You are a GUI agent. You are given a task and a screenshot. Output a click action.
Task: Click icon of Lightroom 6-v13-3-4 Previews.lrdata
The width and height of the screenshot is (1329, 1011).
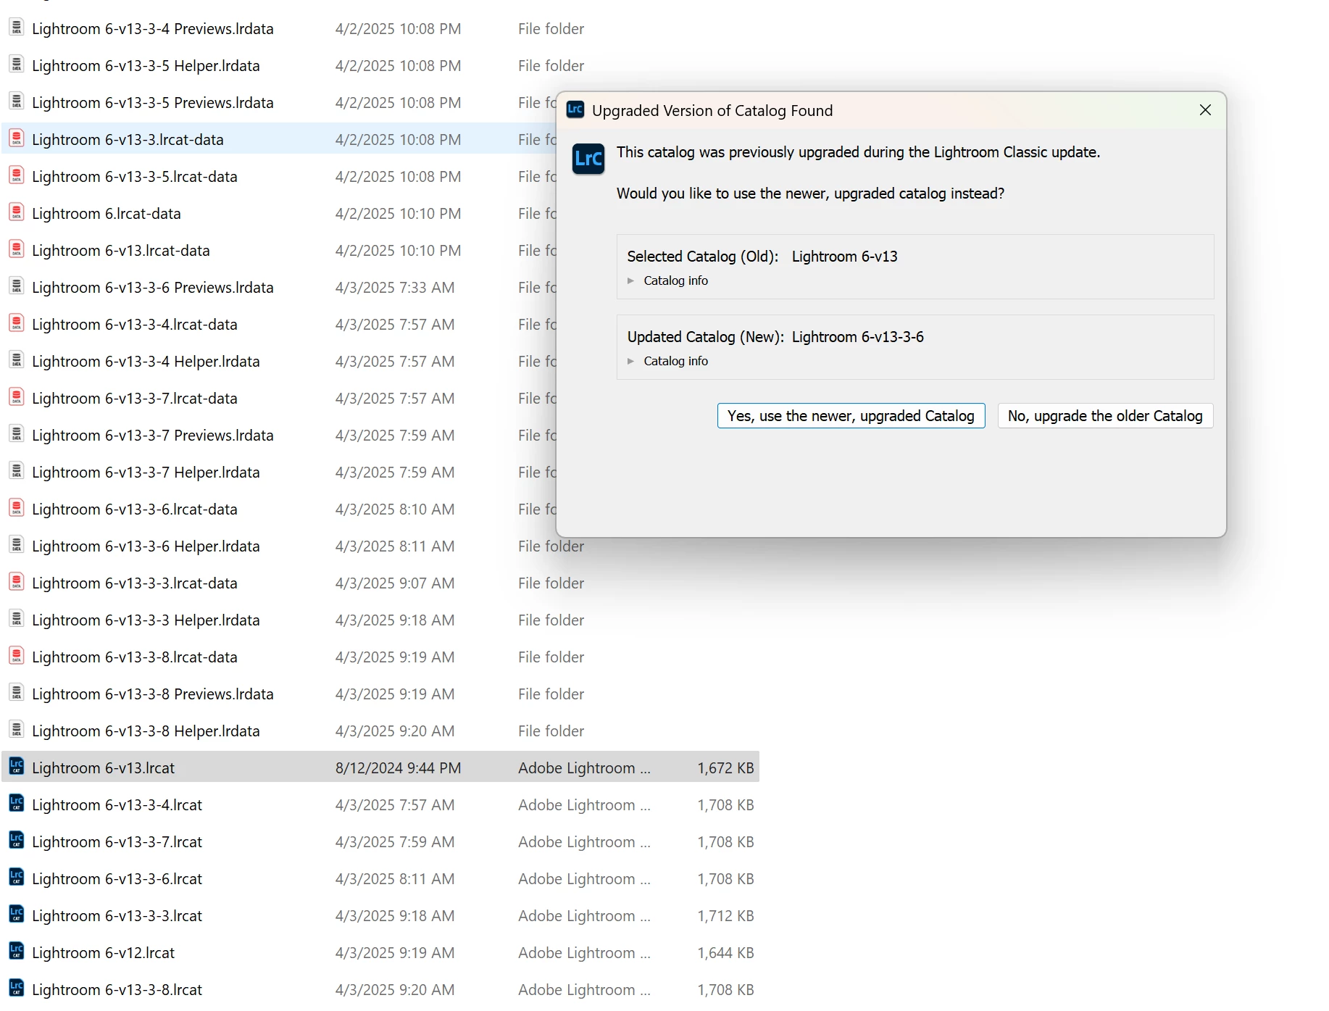pos(17,28)
